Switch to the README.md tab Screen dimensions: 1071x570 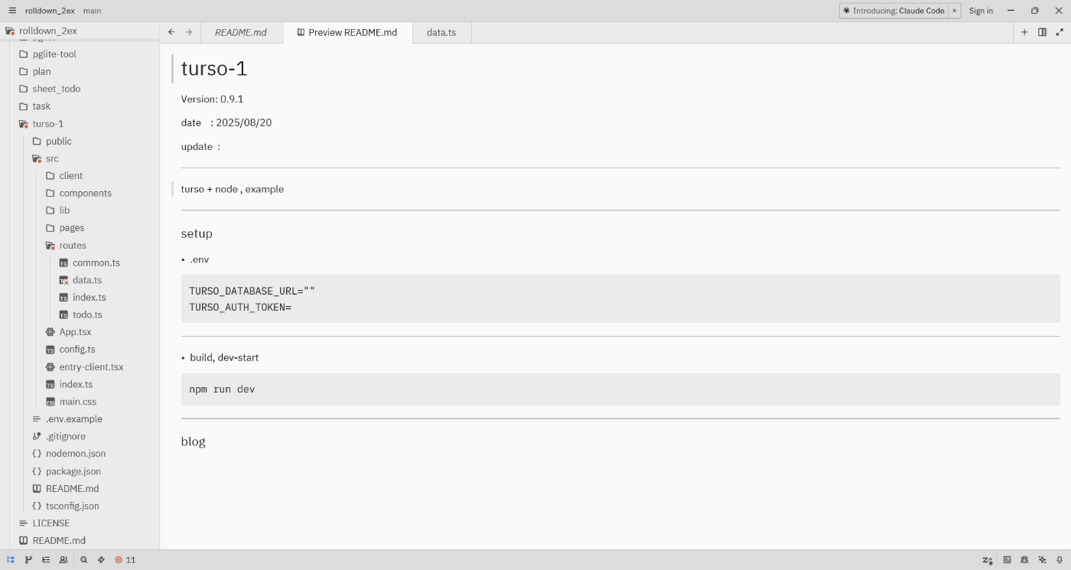[241, 32]
